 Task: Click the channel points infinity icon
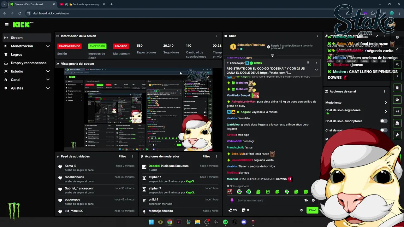click(233, 210)
